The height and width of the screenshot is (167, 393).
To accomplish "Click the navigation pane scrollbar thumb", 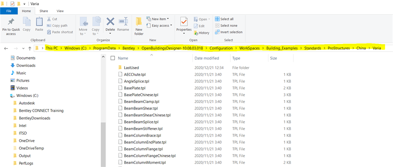I will click(x=103, y=144).
